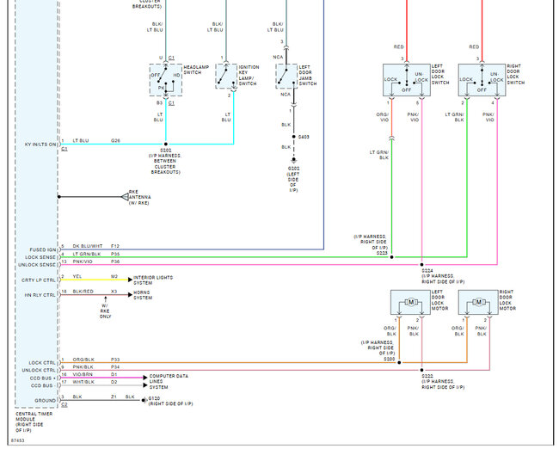Click the VIO/BRN wire color label
Screen dimensions: 559x449
click(x=83, y=374)
